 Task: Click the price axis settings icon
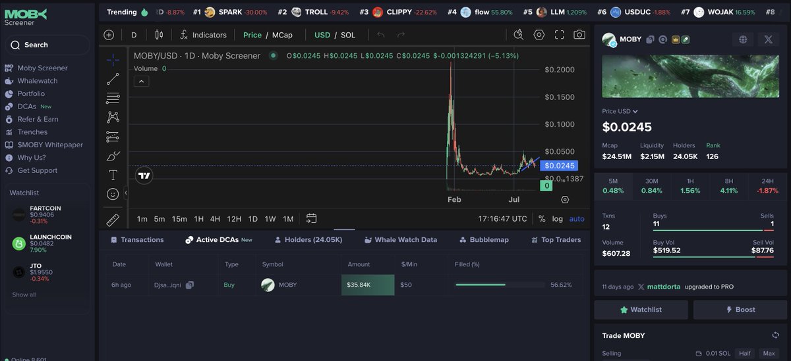[x=565, y=199]
